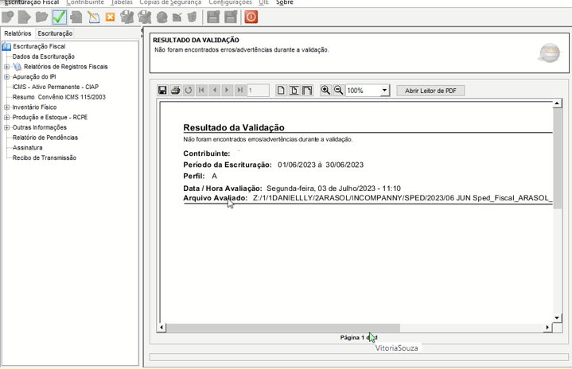Print the validation report
572x369 pixels.
click(x=176, y=90)
